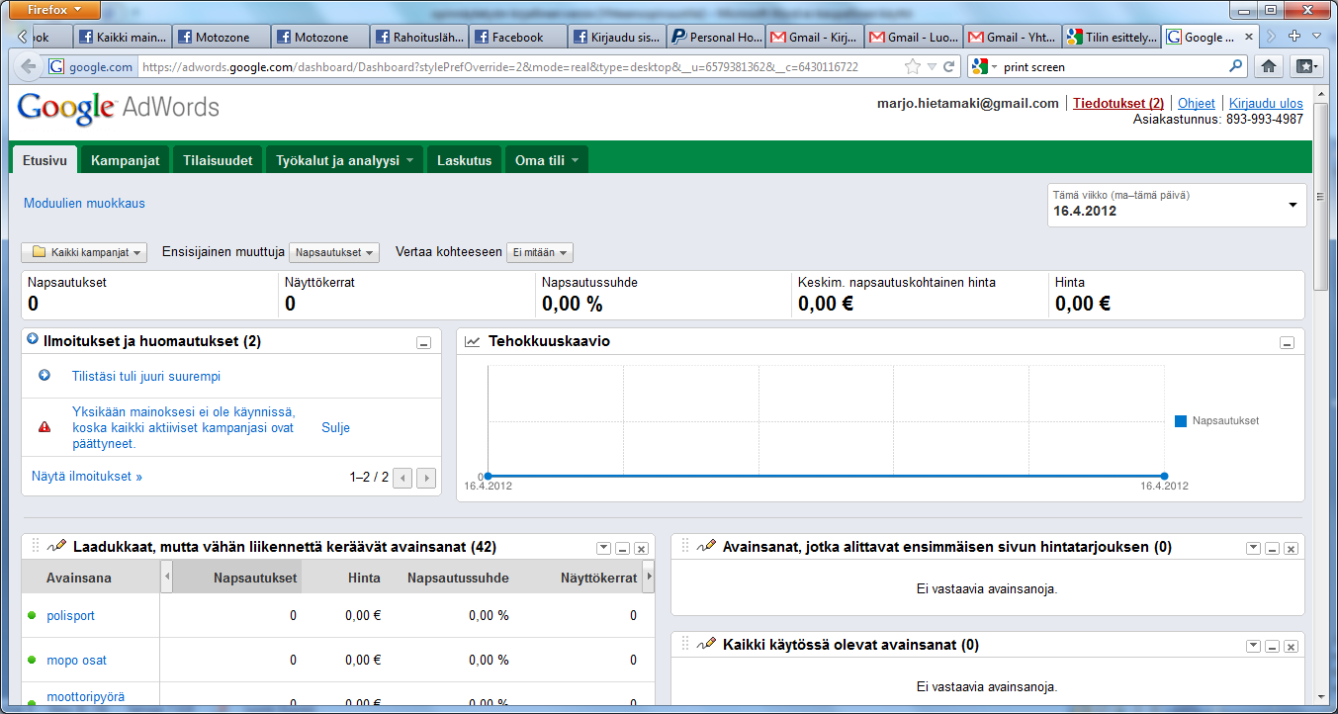Click the Tiedotukset (2) link

(x=1118, y=103)
